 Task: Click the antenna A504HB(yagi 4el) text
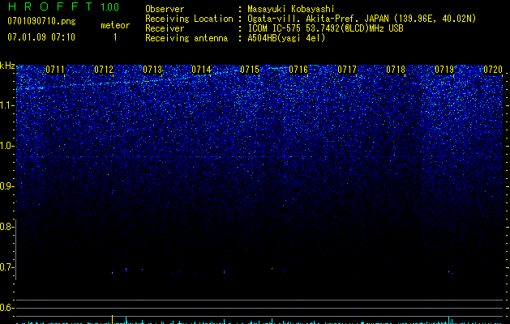[x=286, y=38]
